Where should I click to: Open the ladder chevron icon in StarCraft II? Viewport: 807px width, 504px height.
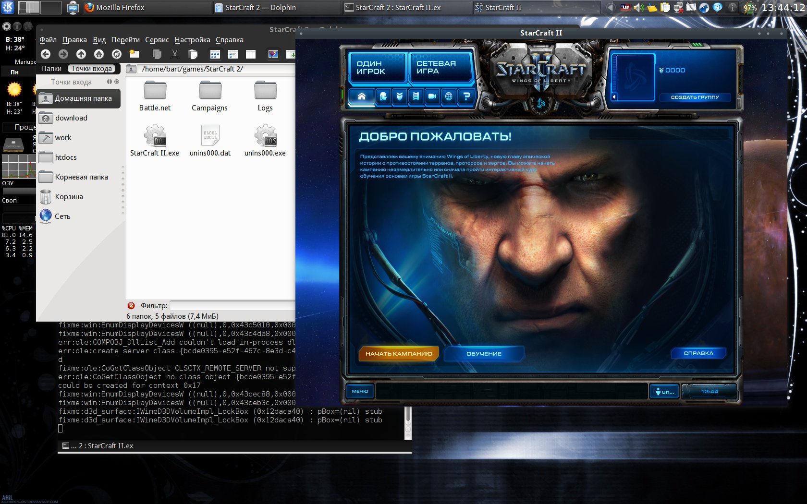[400, 96]
